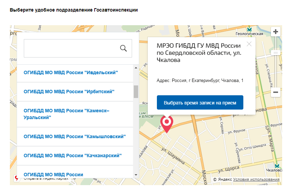Close the МРЭО ГИБДД info popup
This screenshot has height=196, width=292.
(249, 44)
